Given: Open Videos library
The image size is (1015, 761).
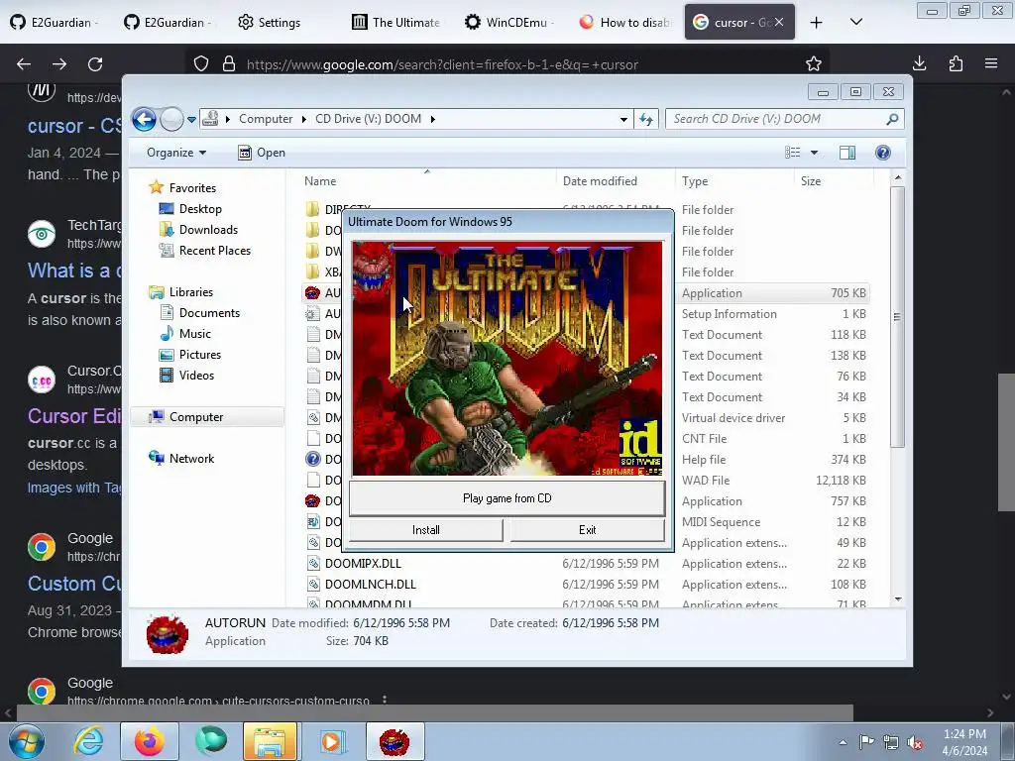Looking at the screenshot, I should 196,376.
